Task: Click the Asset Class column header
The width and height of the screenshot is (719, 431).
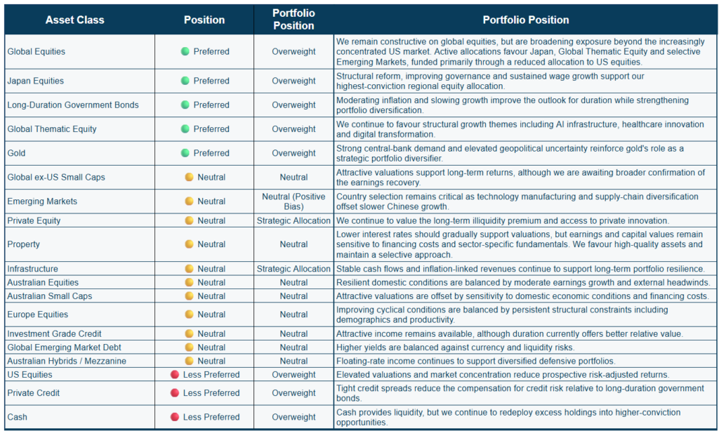Action: (x=74, y=20)
